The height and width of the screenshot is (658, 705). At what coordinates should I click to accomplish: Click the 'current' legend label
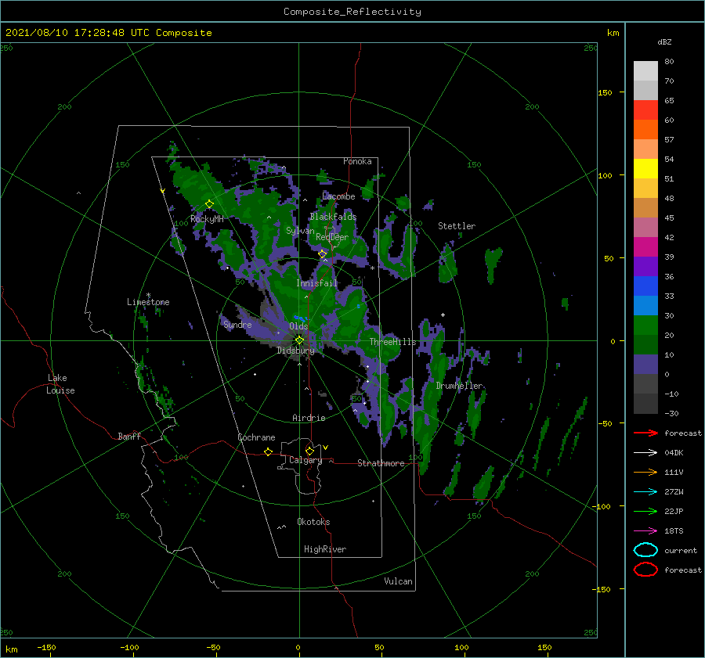point(681,550)
